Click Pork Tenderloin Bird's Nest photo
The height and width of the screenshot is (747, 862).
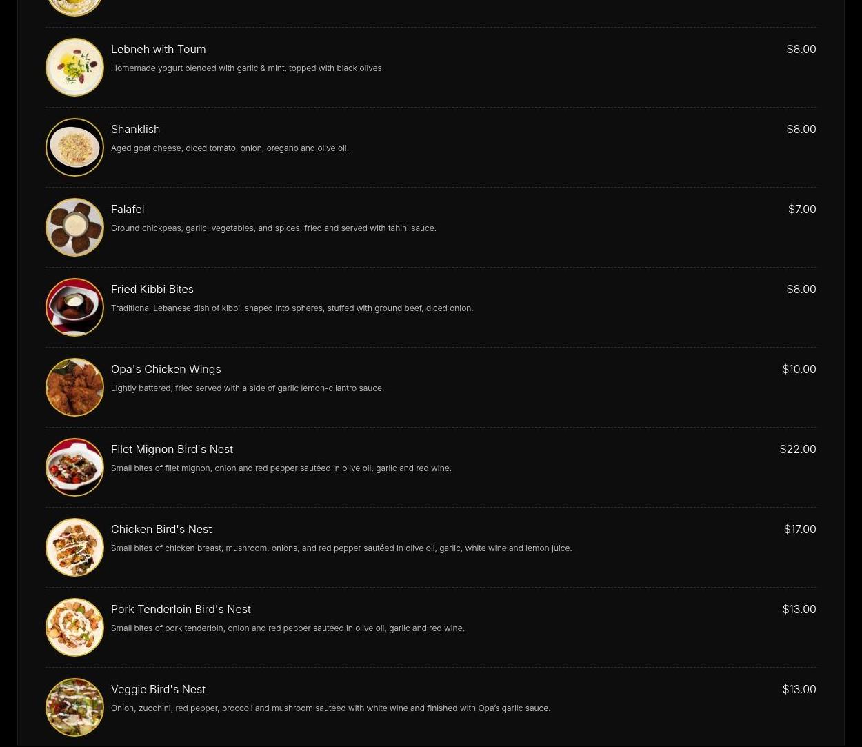point(74,627)
